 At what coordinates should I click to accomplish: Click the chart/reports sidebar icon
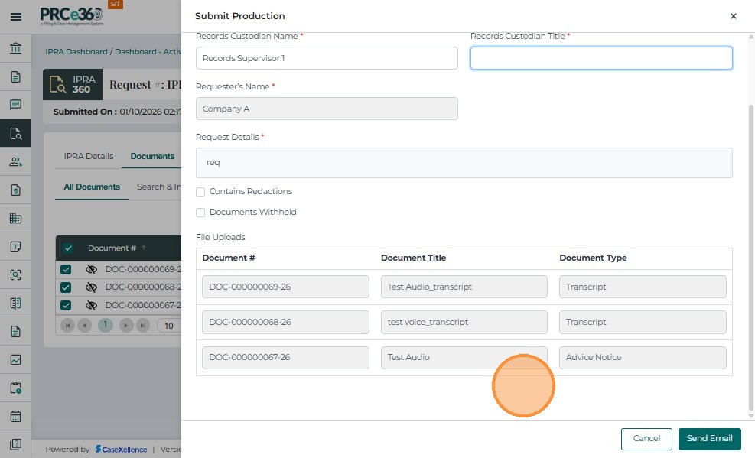point(15,359)
